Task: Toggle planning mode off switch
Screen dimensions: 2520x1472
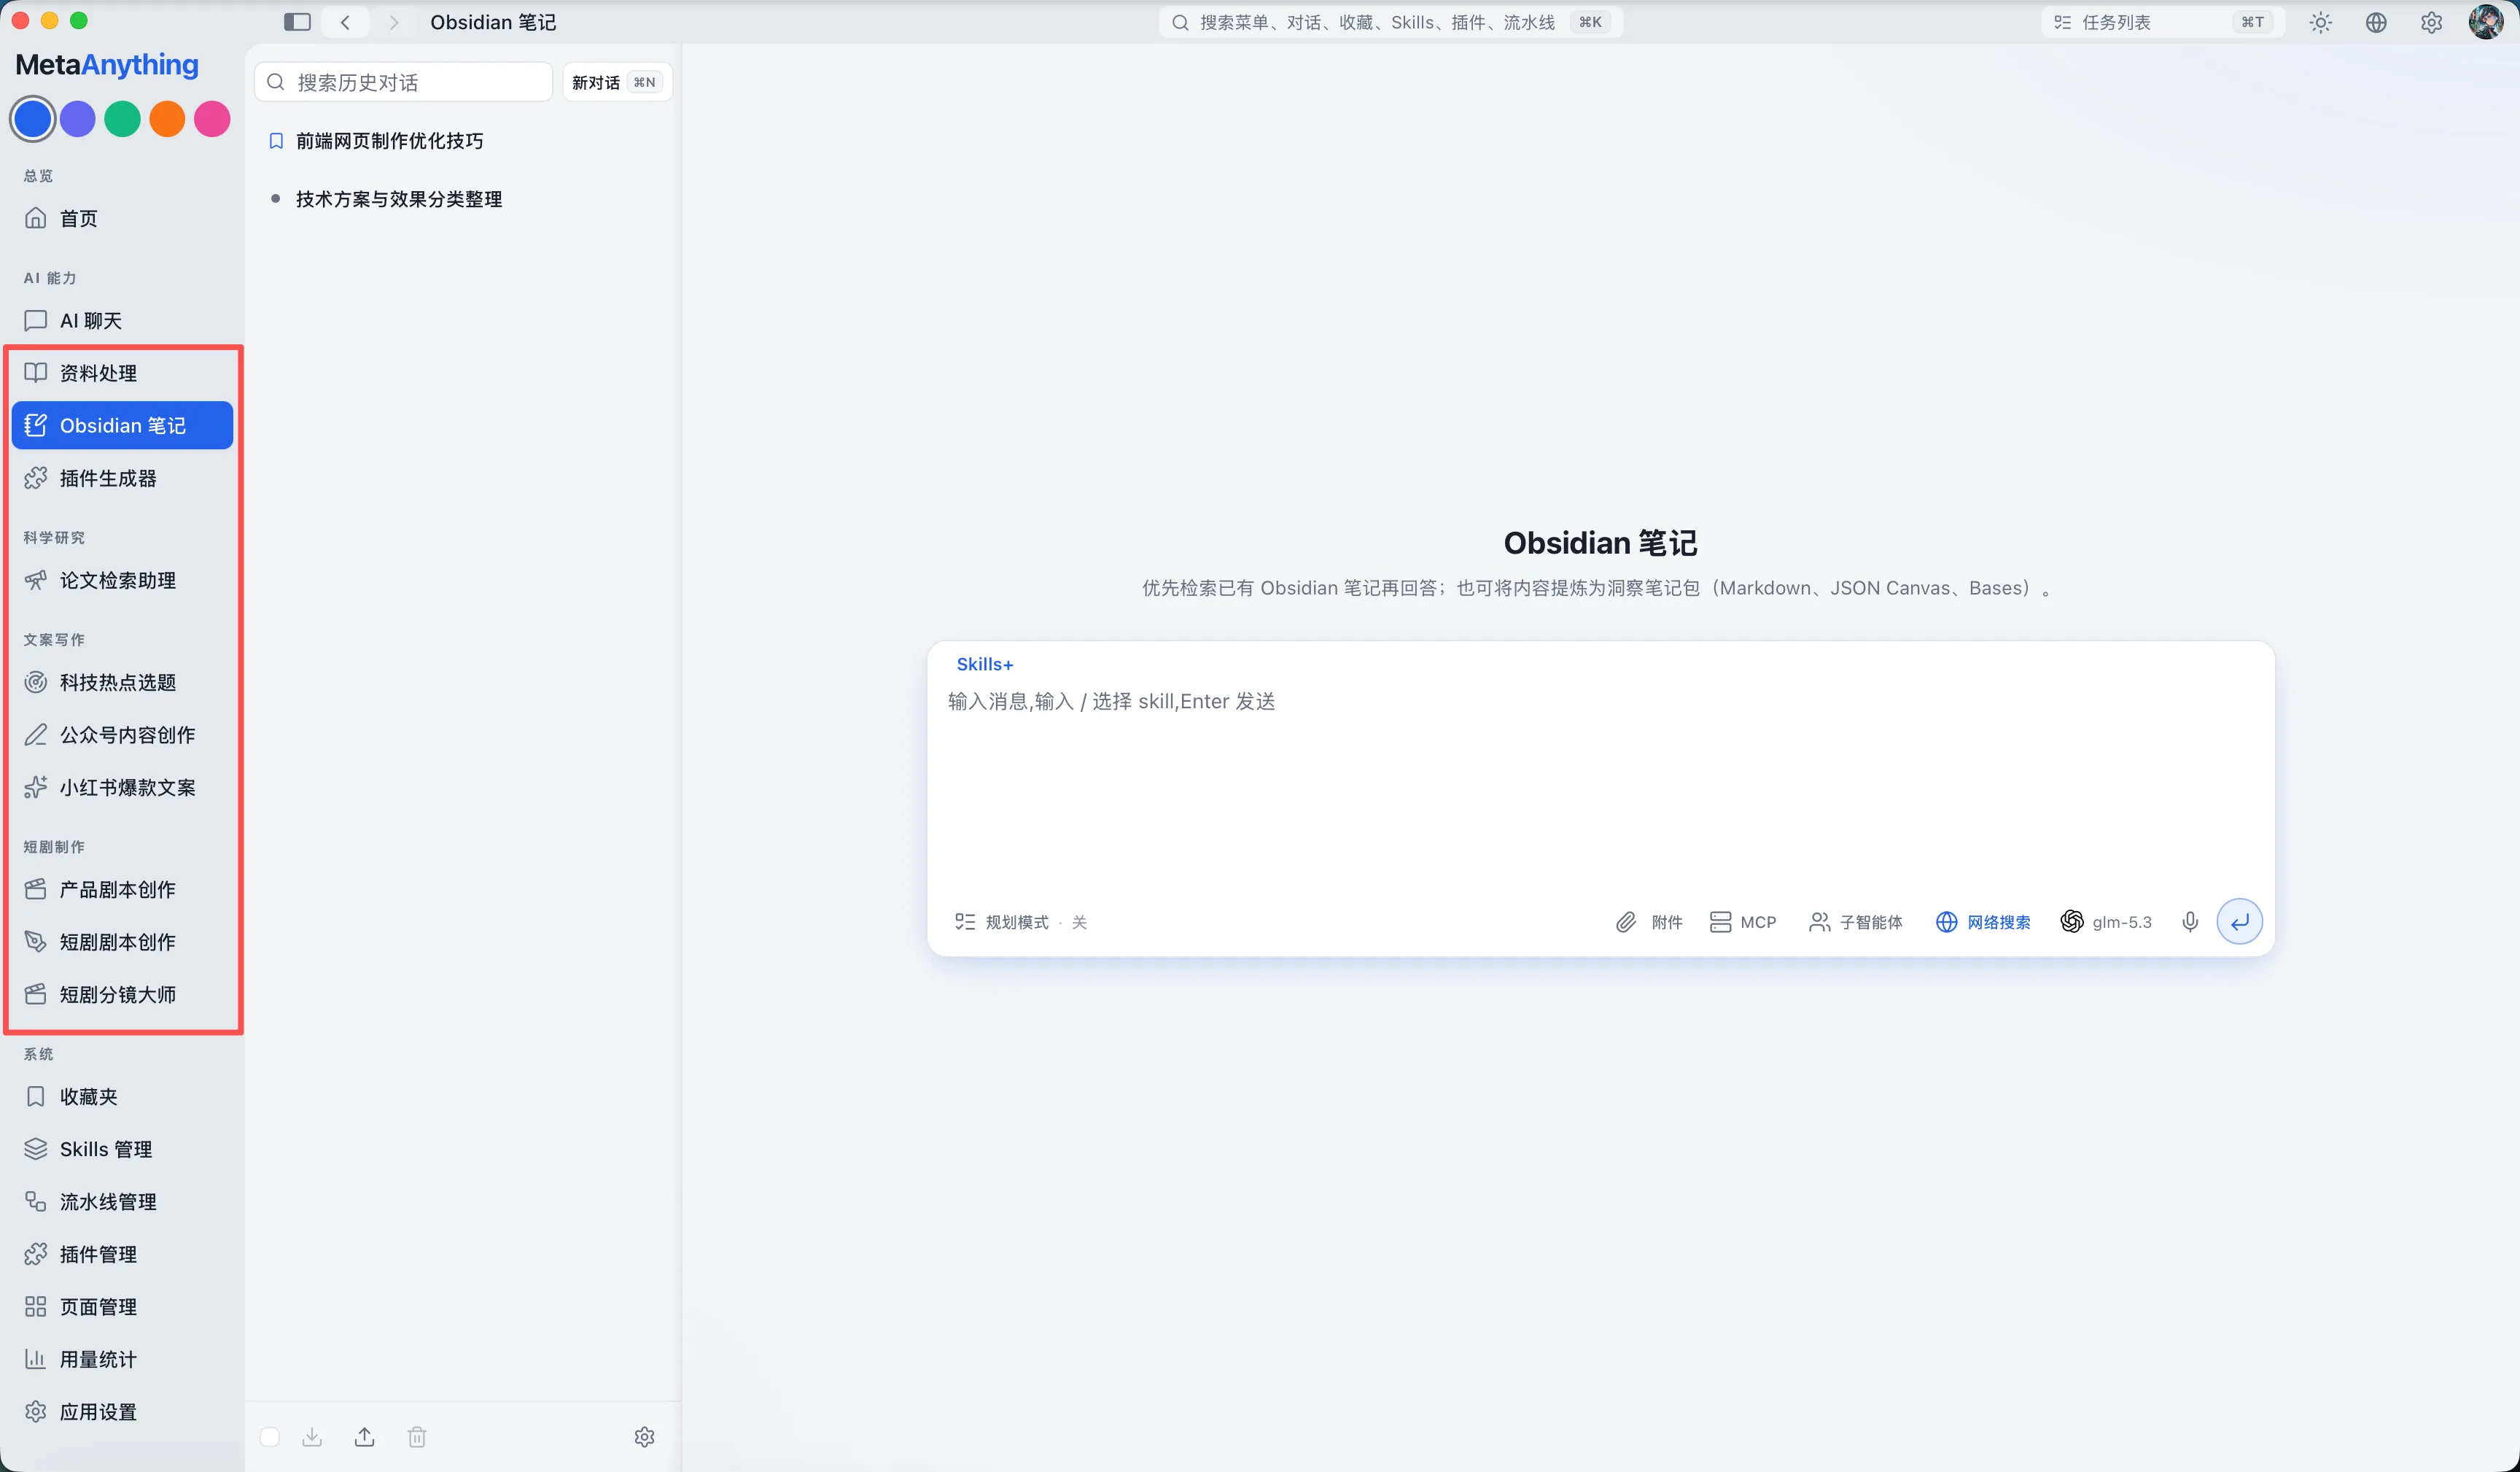Action: click(1020, 921)
